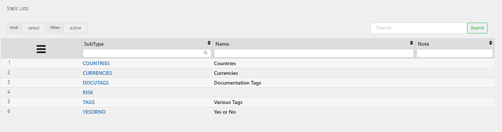Click the Name column filter box
This screenshot has width=502, height=132.
pos(314,53)
